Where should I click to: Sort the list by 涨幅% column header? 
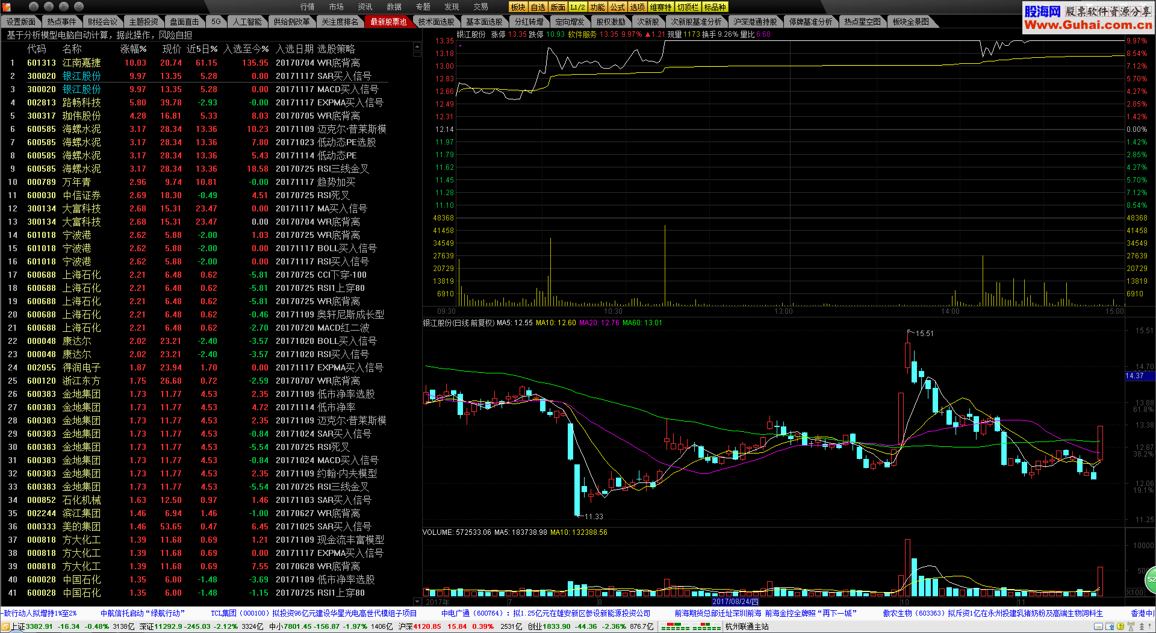point(134,49)
